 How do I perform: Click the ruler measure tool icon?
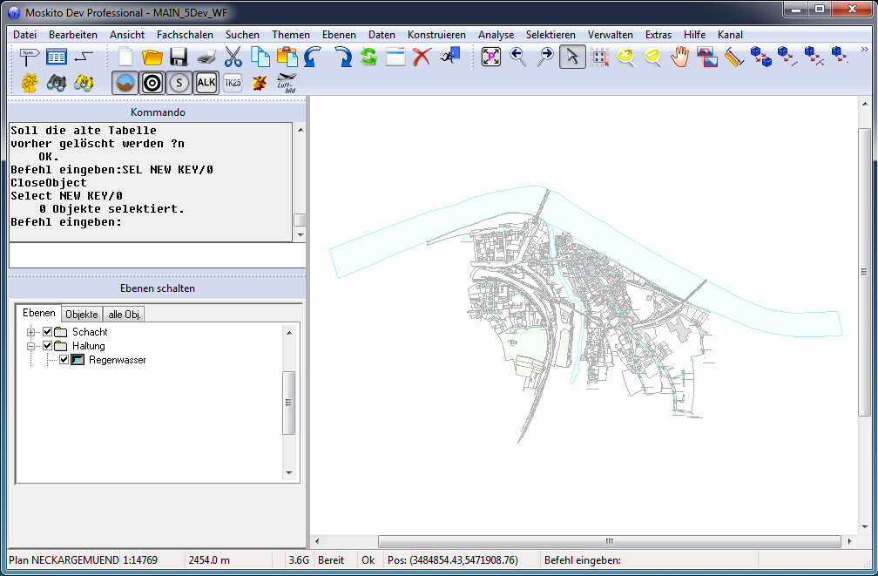(x=733, y=58)
